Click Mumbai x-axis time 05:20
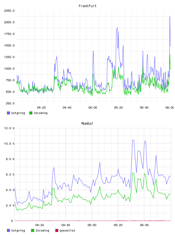The width and height of the screenshot is (175, 235). pyautogui.click(x=118, y=225)
